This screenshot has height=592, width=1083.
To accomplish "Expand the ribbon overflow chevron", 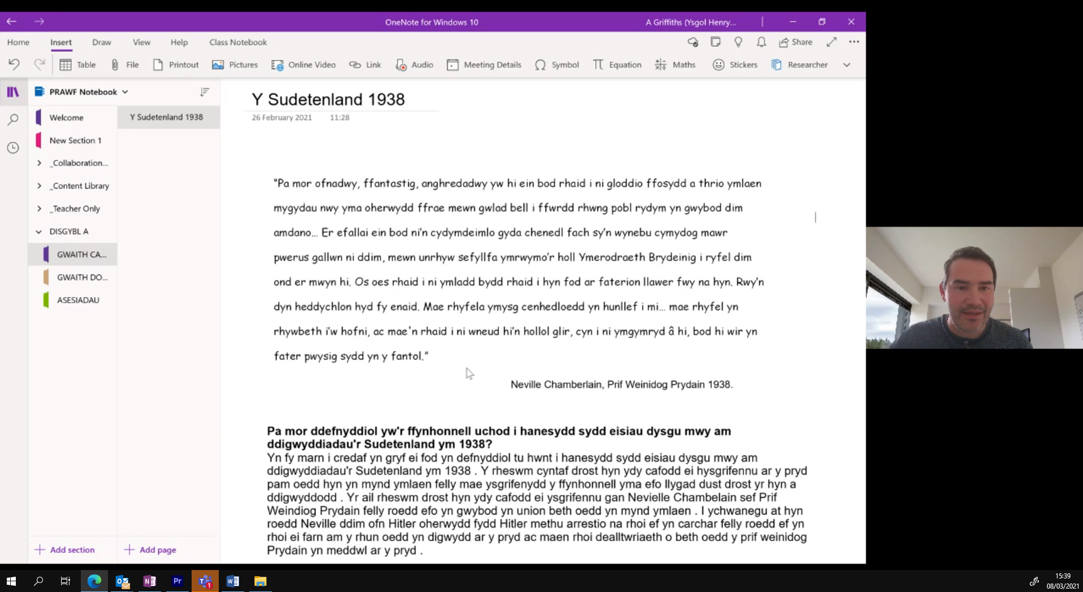I will tap(847, 65).
